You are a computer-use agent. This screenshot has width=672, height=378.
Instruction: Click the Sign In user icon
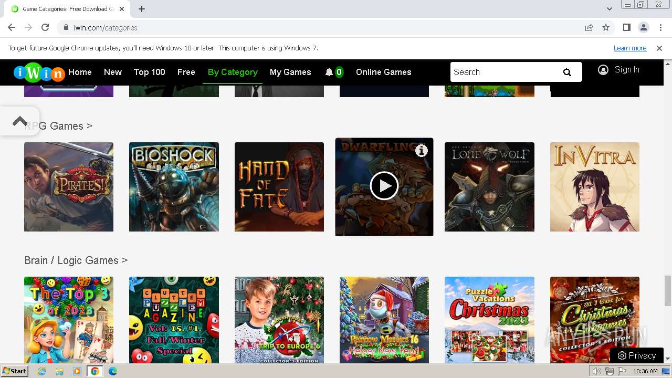(x=603, y=70)
